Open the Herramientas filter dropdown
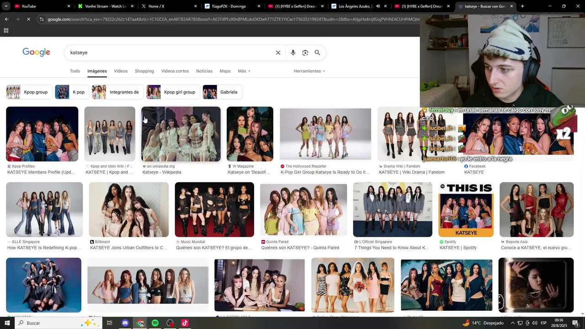The height and width of the screenshot is (329, 585). pyautogui.click(x=309, y=71)
